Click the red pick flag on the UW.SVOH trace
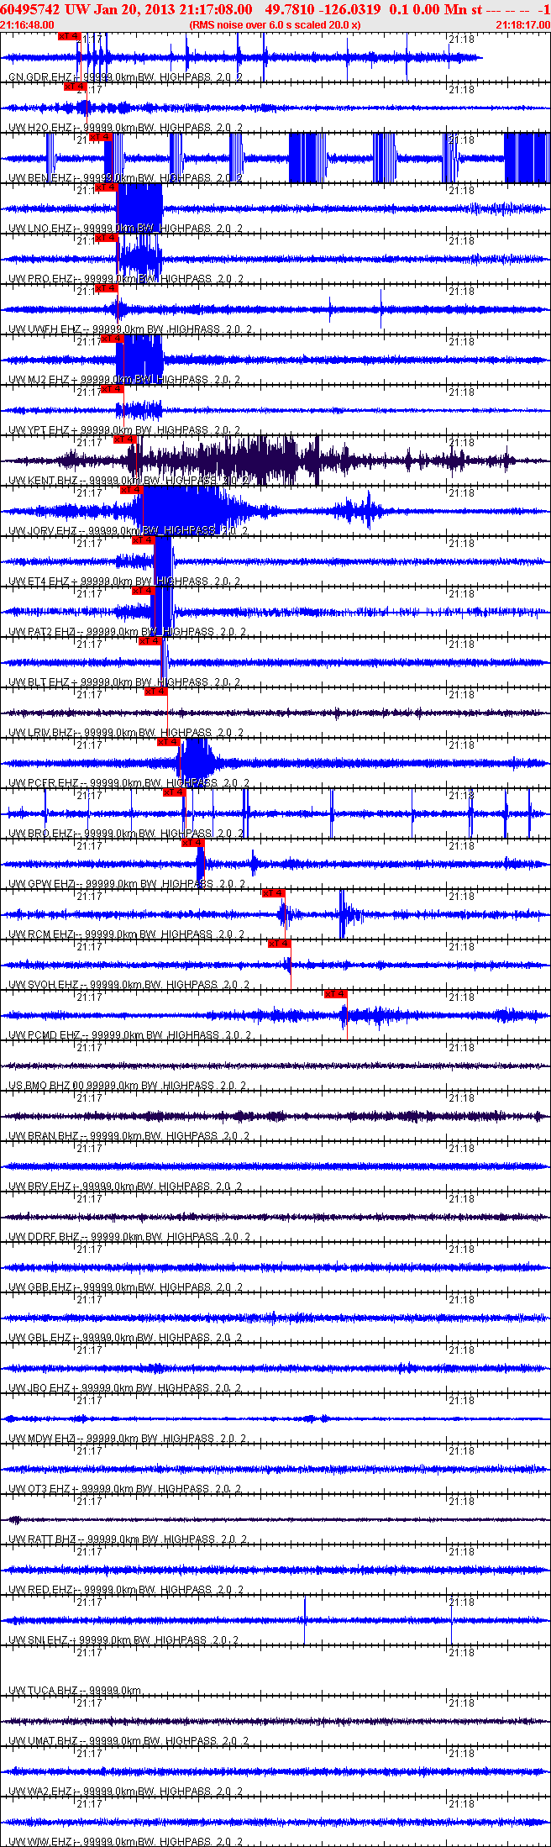 click(279, 944)
